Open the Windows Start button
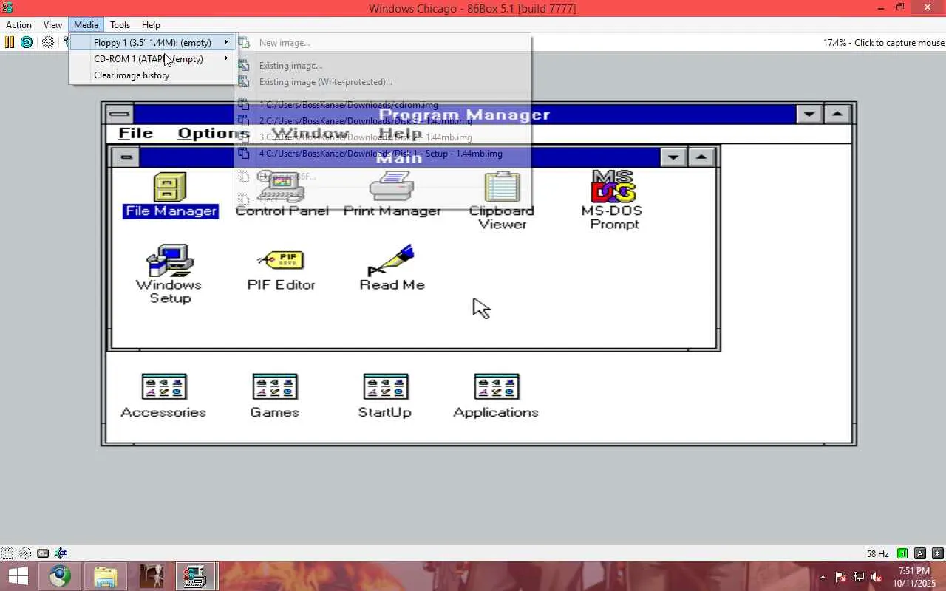 18,576
